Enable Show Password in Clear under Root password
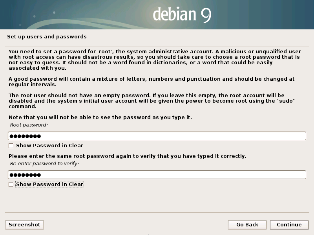This screenshot has width=314, height=235. pyautogui.click(x=11, y=146)
